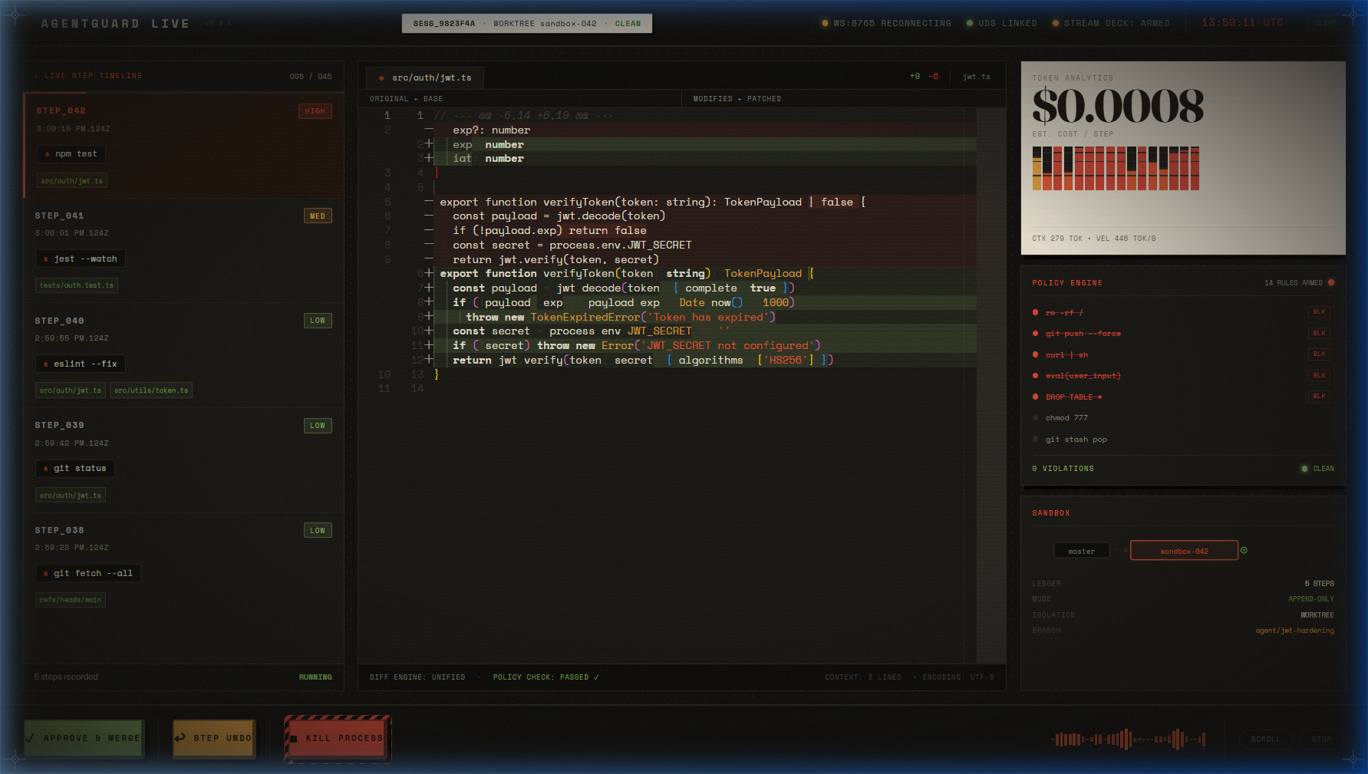Click BLK badge for curl | sh

pyautogui.click(x=1319, y=354)
